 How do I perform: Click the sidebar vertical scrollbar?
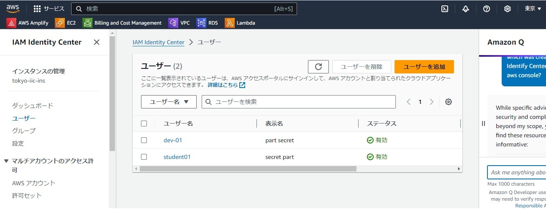[x=112, y=93]
